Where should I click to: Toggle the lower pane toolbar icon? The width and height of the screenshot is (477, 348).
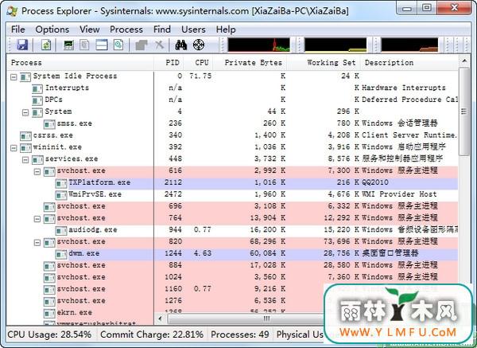point(102,45)
